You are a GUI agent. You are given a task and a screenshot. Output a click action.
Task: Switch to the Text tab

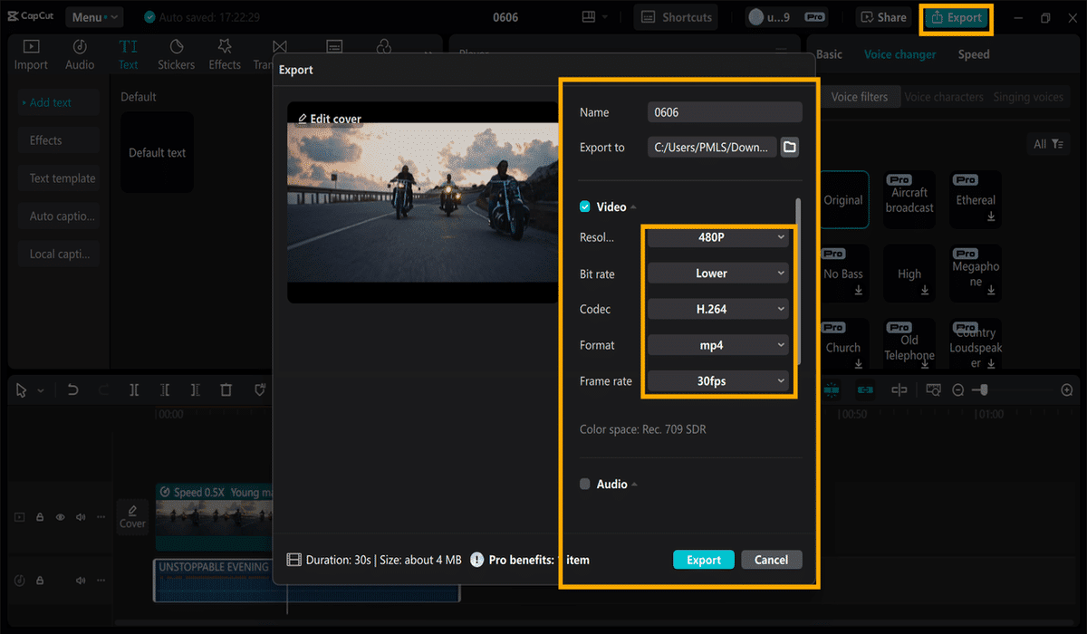coord(129,53)
